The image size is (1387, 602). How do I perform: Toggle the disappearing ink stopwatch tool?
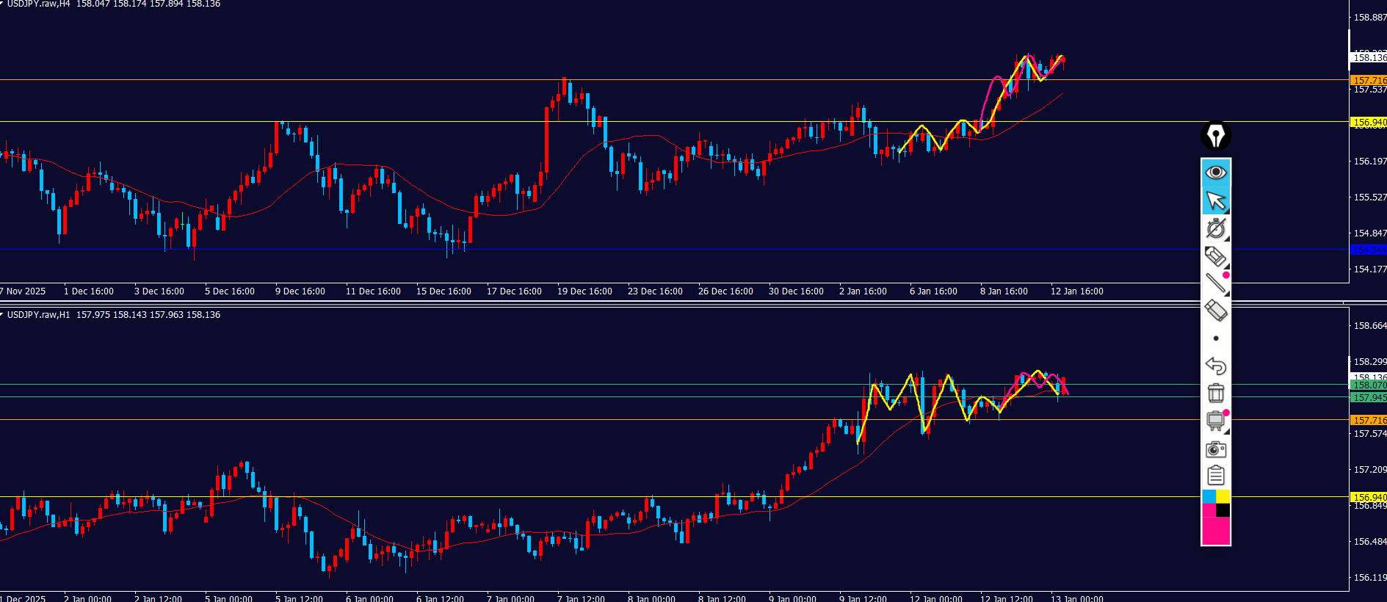click(x=1216, y=228)
